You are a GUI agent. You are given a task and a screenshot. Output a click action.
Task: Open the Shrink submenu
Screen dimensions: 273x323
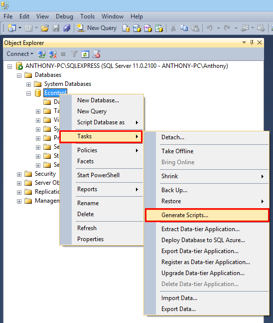(x=207, y=176)
